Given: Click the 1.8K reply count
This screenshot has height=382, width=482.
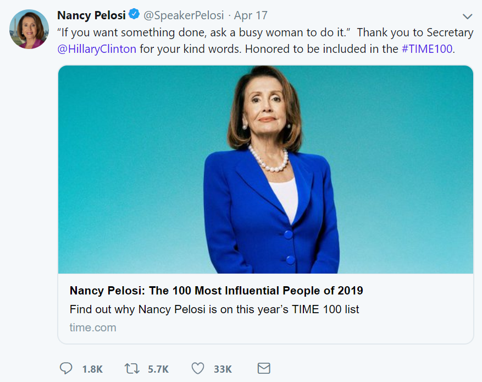Looking at the screenshot, I should click(92, 369).
